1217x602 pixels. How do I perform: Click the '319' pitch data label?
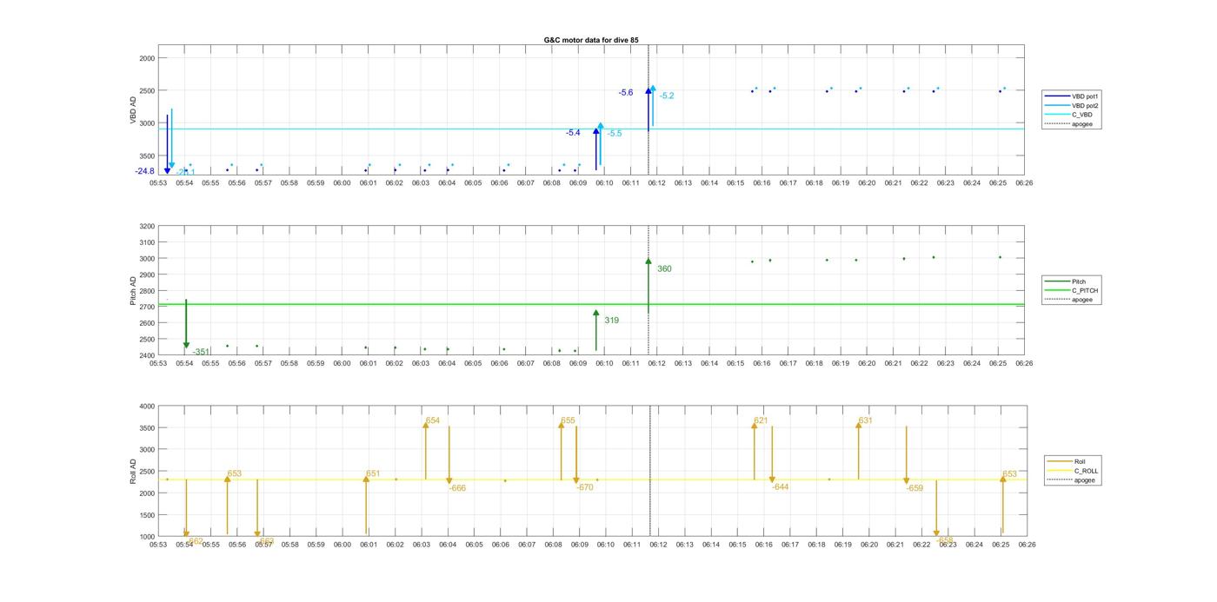pyautogui.click(x=612, y=321)
